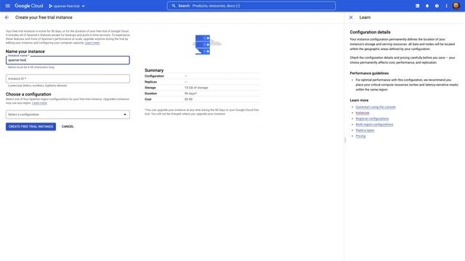Click Create Free Trial Instance button
Image resolution: width=465 pixels, height=261 pixels.
coord(31,127)
